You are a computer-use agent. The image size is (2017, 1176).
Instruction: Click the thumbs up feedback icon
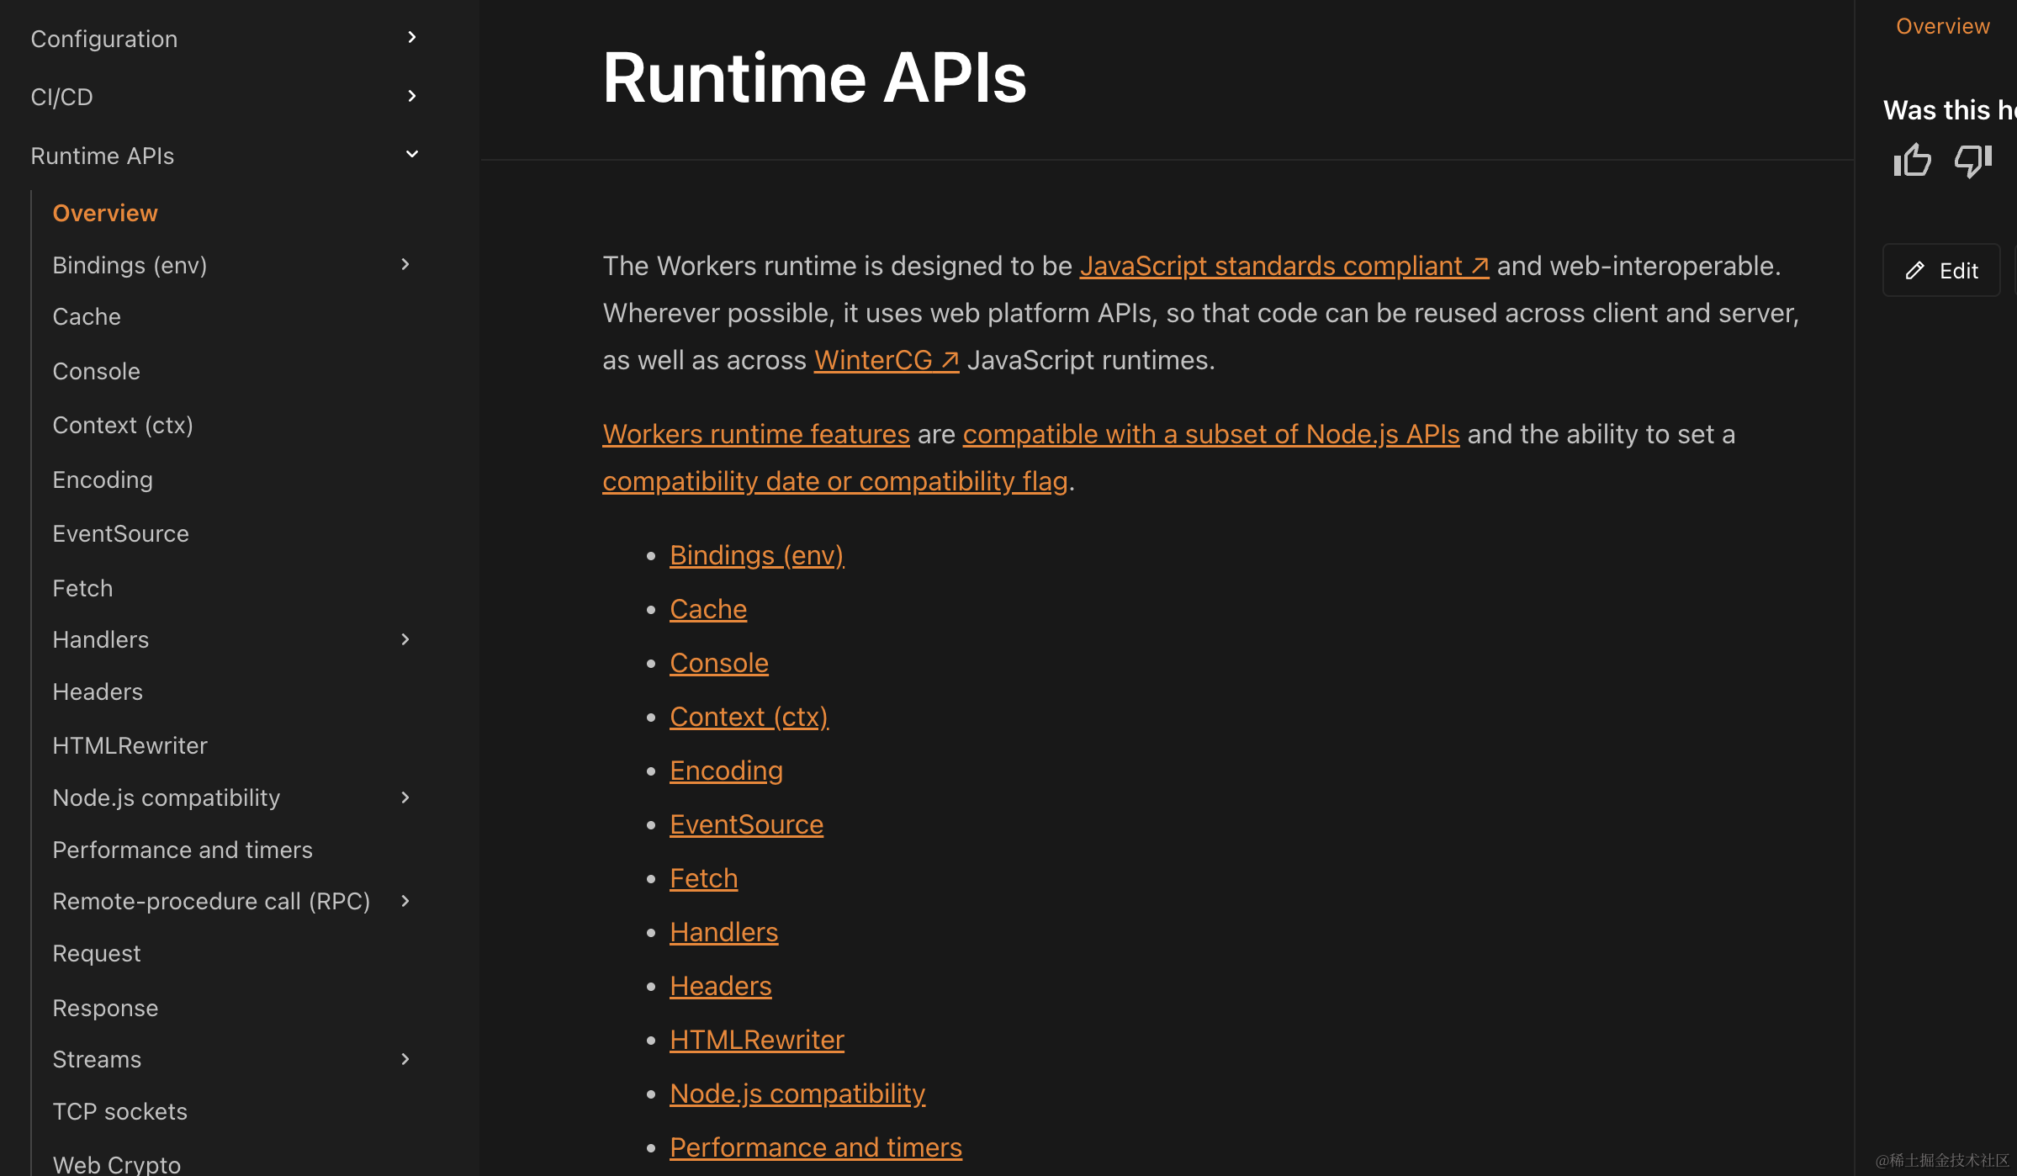(x=1912, y=160)
